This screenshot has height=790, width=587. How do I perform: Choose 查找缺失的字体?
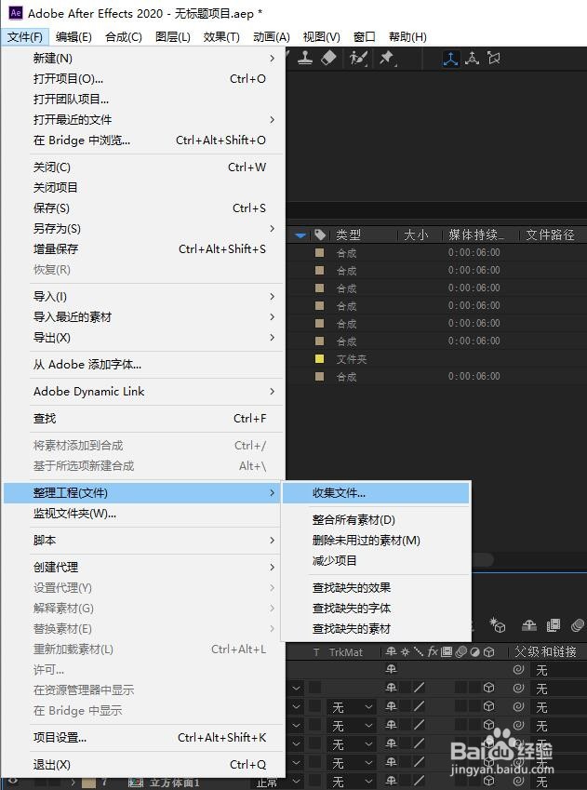point(376,609)
